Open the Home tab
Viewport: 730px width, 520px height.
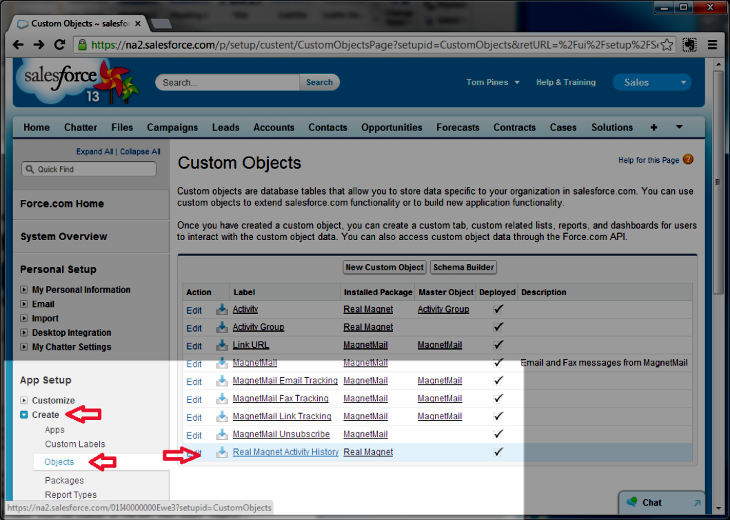click(x=37, y=127)
